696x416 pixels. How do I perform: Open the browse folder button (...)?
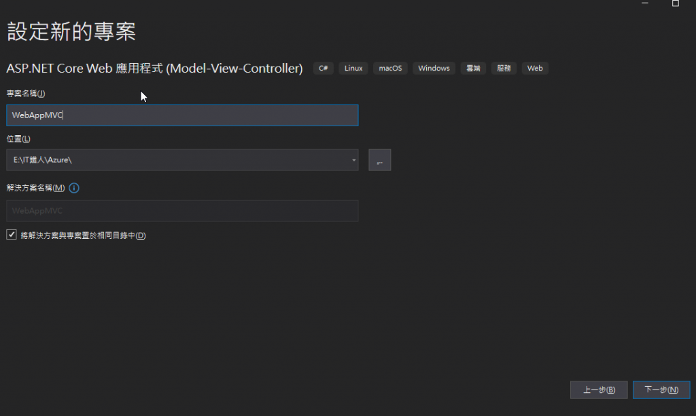pos(380,160)
